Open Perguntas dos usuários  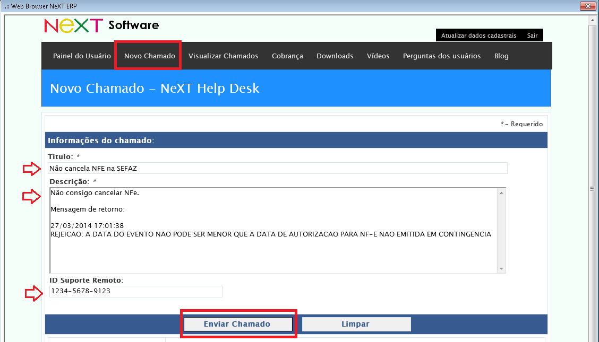point(442,55)
